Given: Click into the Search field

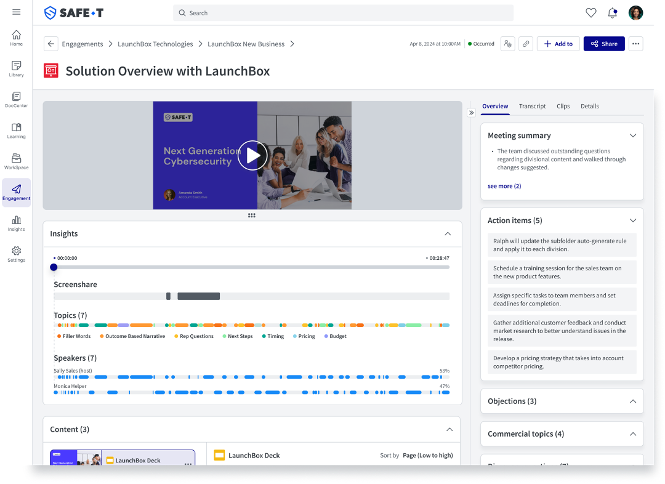Looking at the screenshot, I should click(x=343, y=13).
